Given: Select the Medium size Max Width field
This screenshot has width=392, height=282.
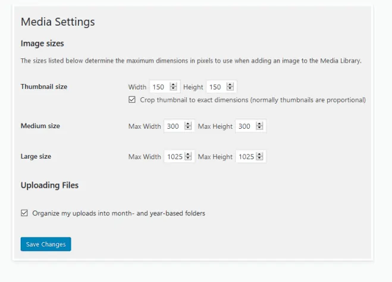Looking at the screenshot, I should click(x=174, y=126).
